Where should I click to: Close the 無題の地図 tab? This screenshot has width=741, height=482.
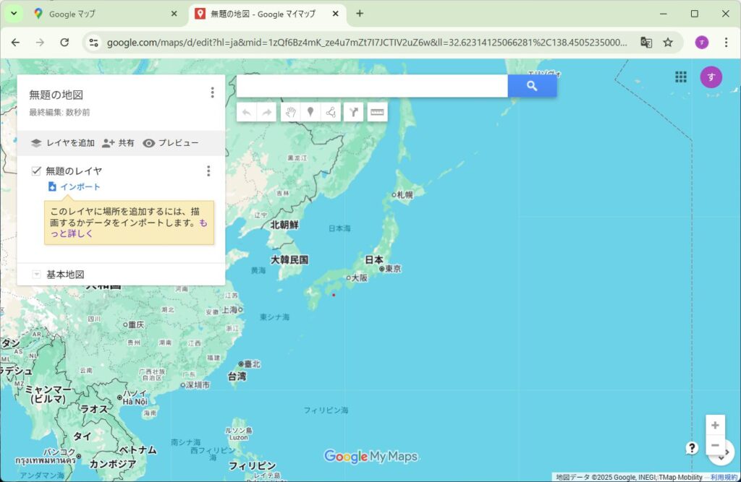click(336, 14)
